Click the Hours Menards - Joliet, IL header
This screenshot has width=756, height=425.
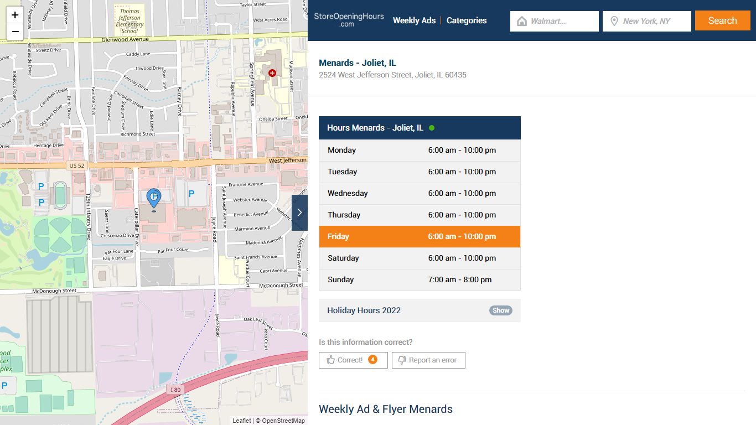pyautogui.click(x=420, y=128)
